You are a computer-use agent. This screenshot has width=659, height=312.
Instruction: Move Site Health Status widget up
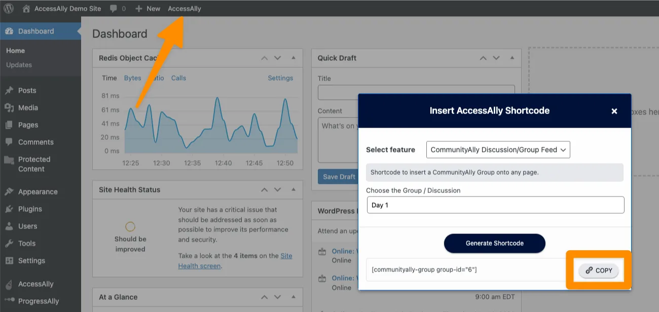click(x=264, y=190)
